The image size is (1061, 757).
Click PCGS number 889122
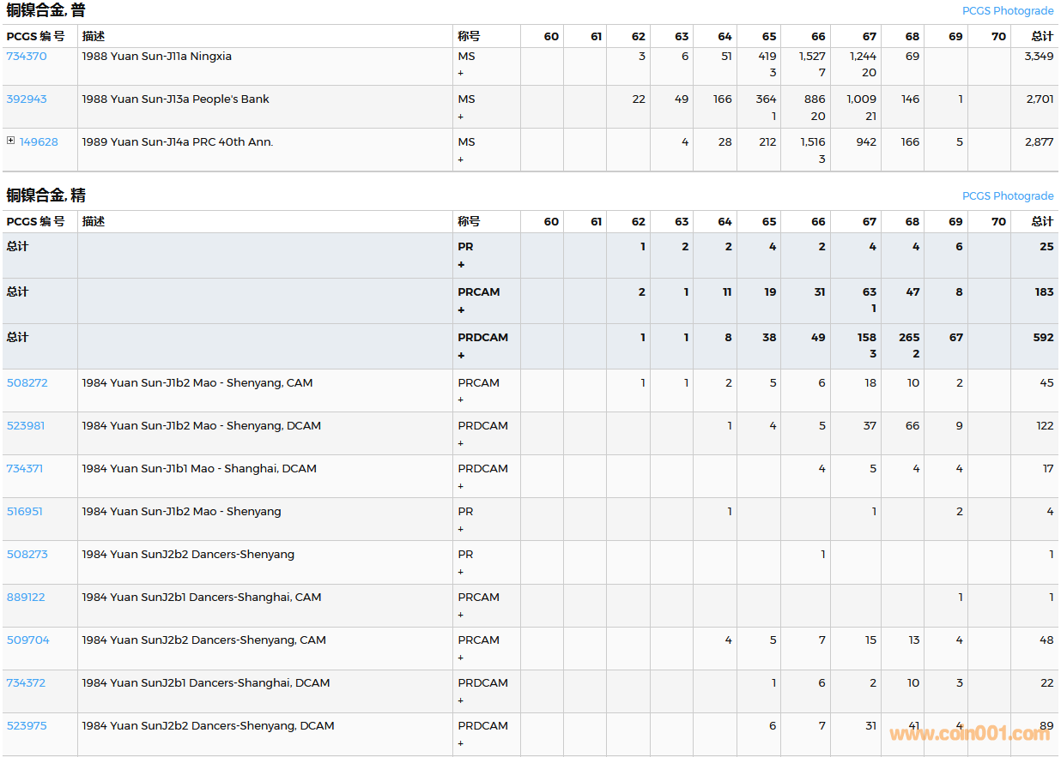(26, 598)
